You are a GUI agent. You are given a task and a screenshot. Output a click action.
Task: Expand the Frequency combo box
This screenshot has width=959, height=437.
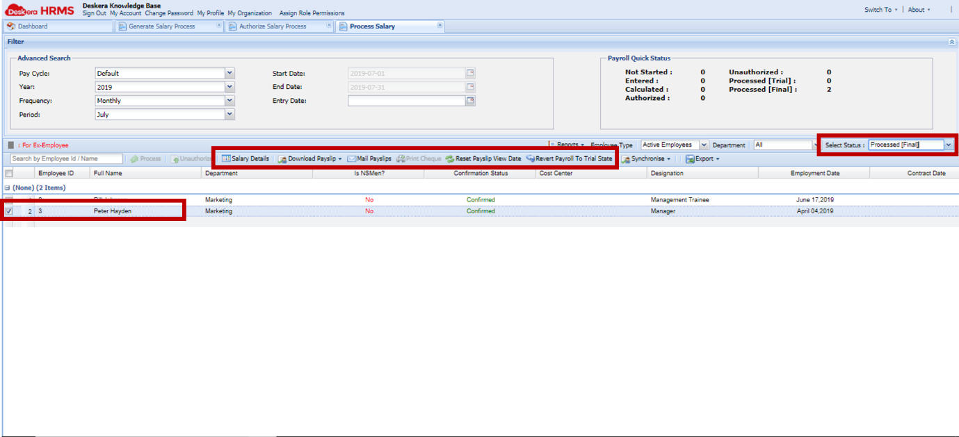tap(229, 101)
